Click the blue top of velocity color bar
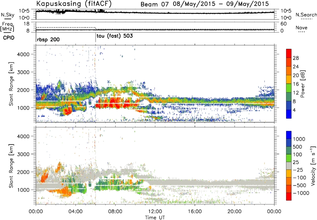This screenshot has height=220, width=317. [x=289, y=135]
